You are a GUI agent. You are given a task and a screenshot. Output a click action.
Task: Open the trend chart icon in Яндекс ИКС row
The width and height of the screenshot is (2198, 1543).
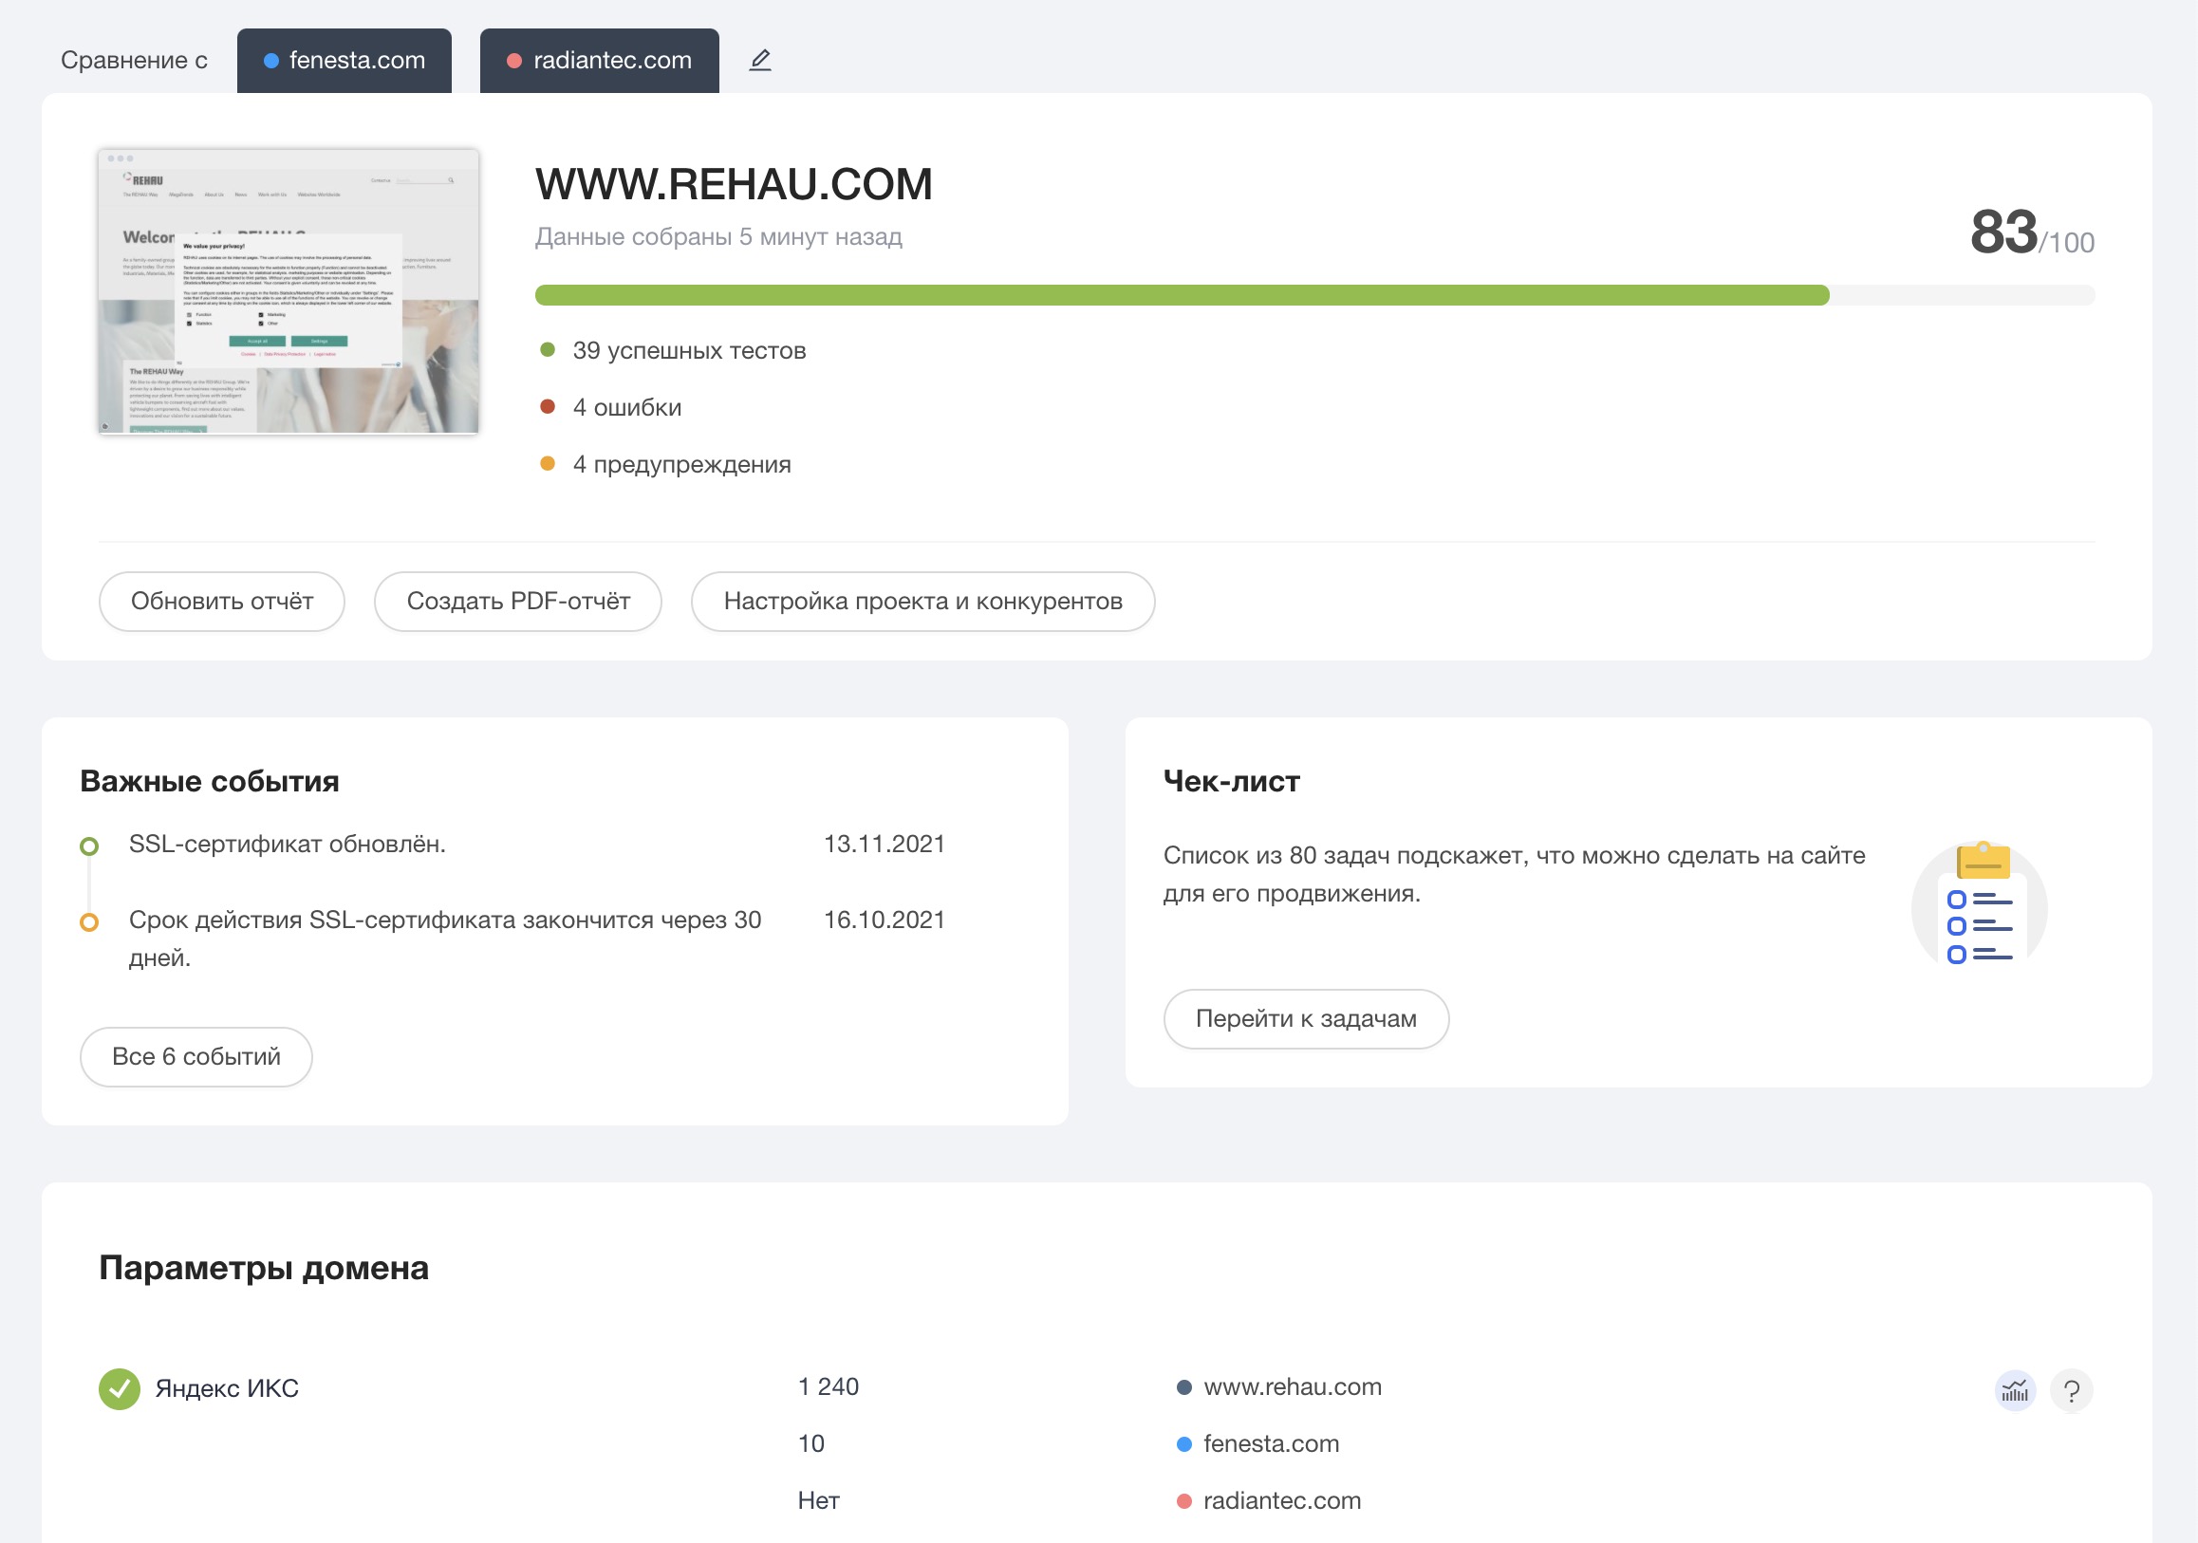coord(2014,1390)
